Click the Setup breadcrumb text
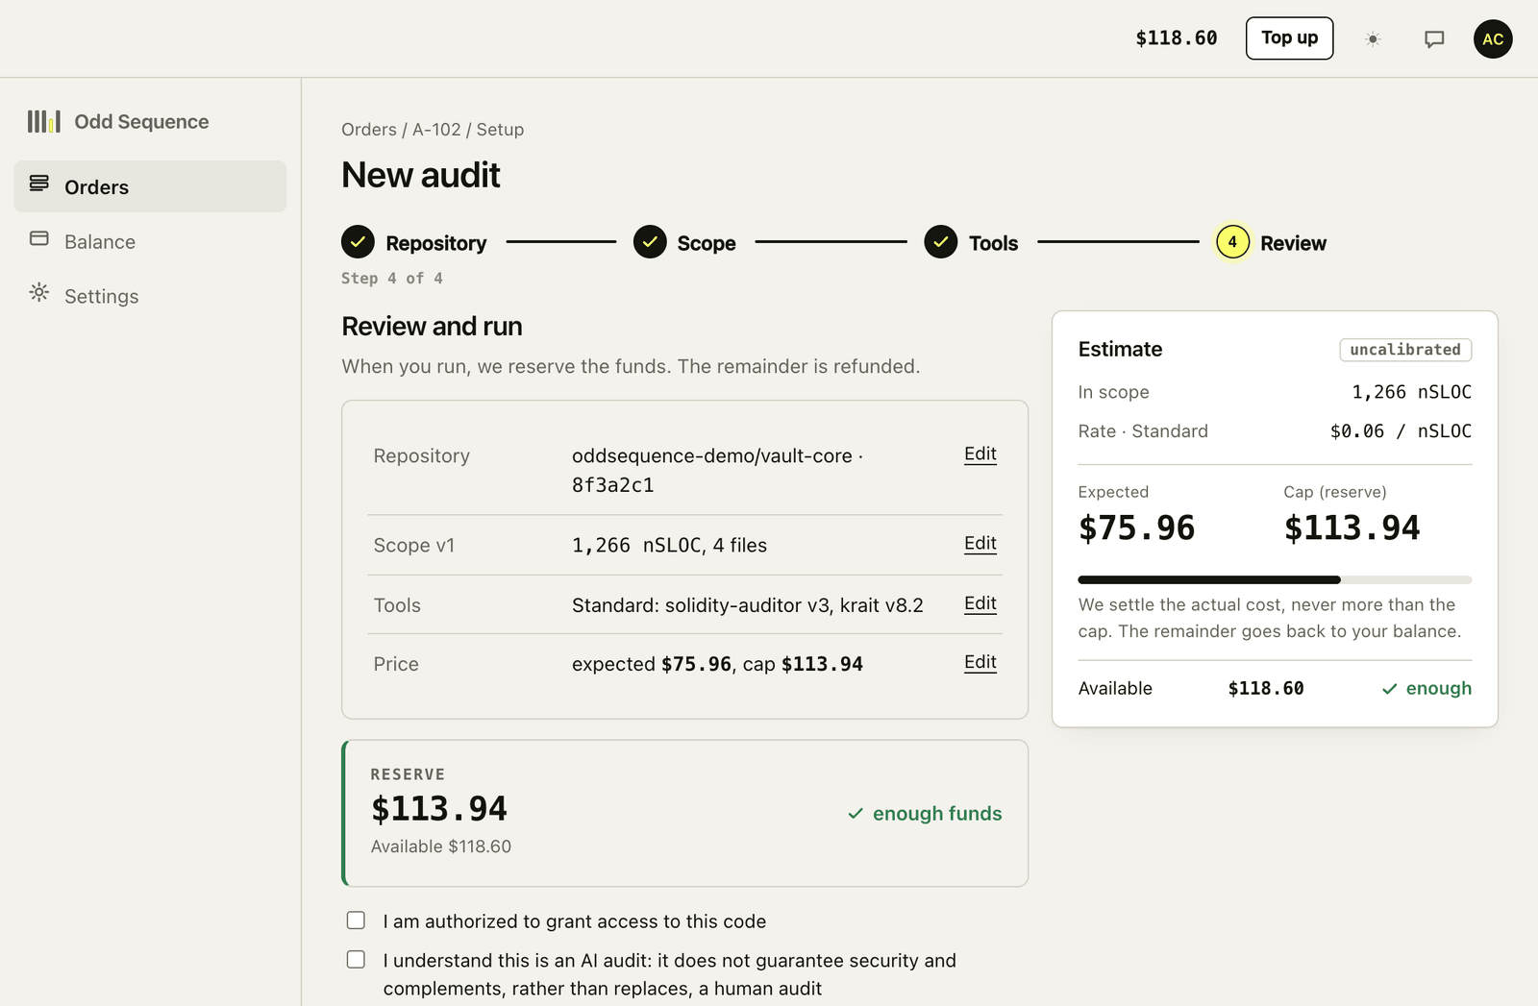The height and width of the screenshot is (1006, 1538). [x=500, y=130]
